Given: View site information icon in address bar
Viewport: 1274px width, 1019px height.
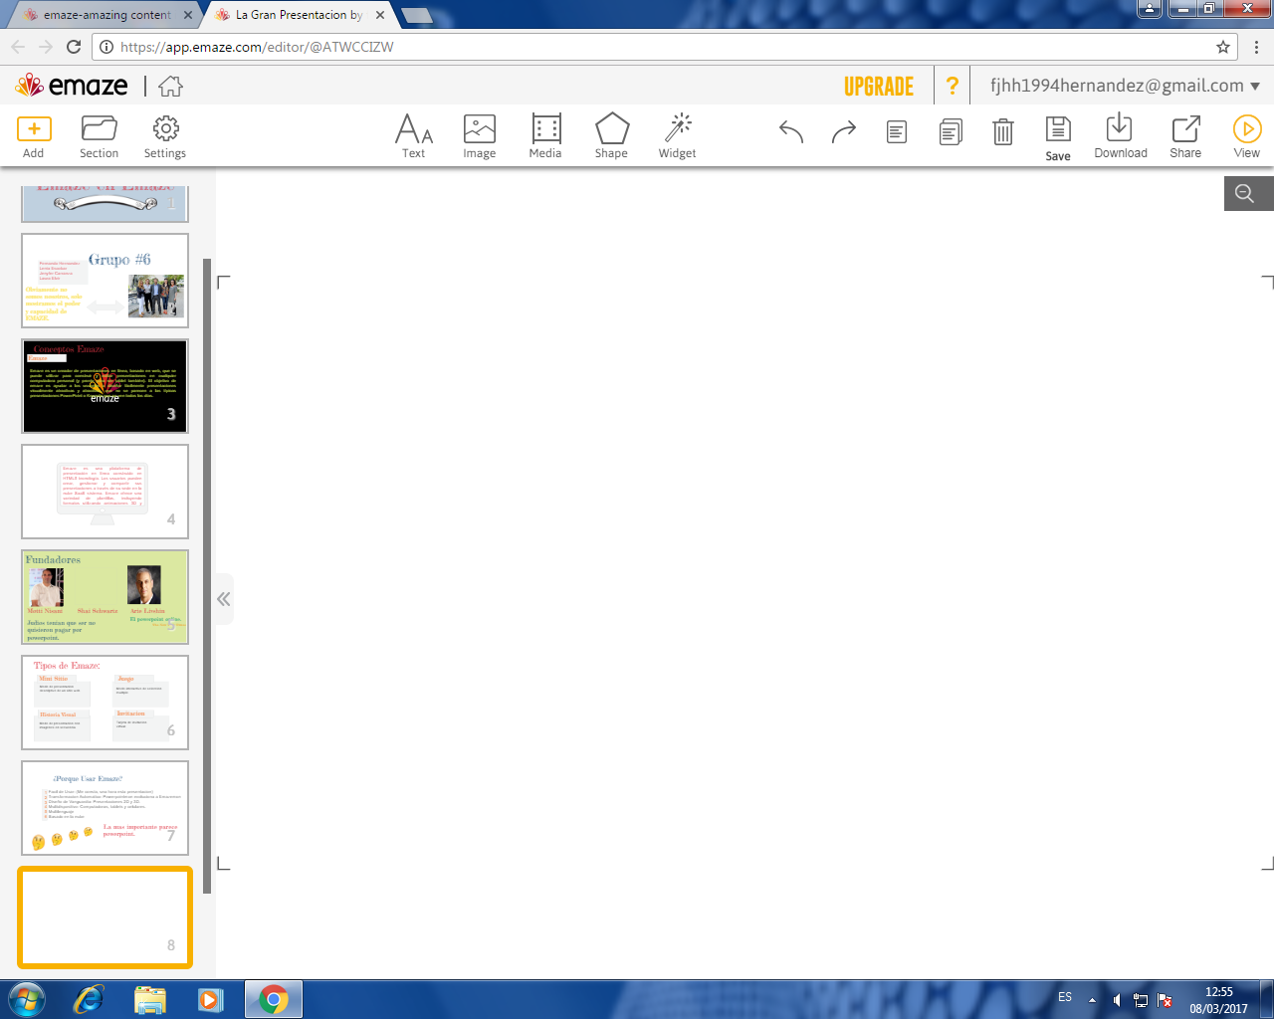Looking at the screenshot, I should [x=106, y=47].
